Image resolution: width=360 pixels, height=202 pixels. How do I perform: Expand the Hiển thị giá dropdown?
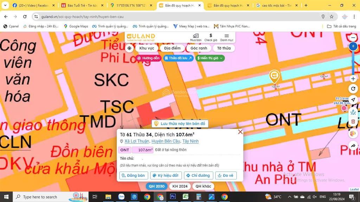click(210, 58)
